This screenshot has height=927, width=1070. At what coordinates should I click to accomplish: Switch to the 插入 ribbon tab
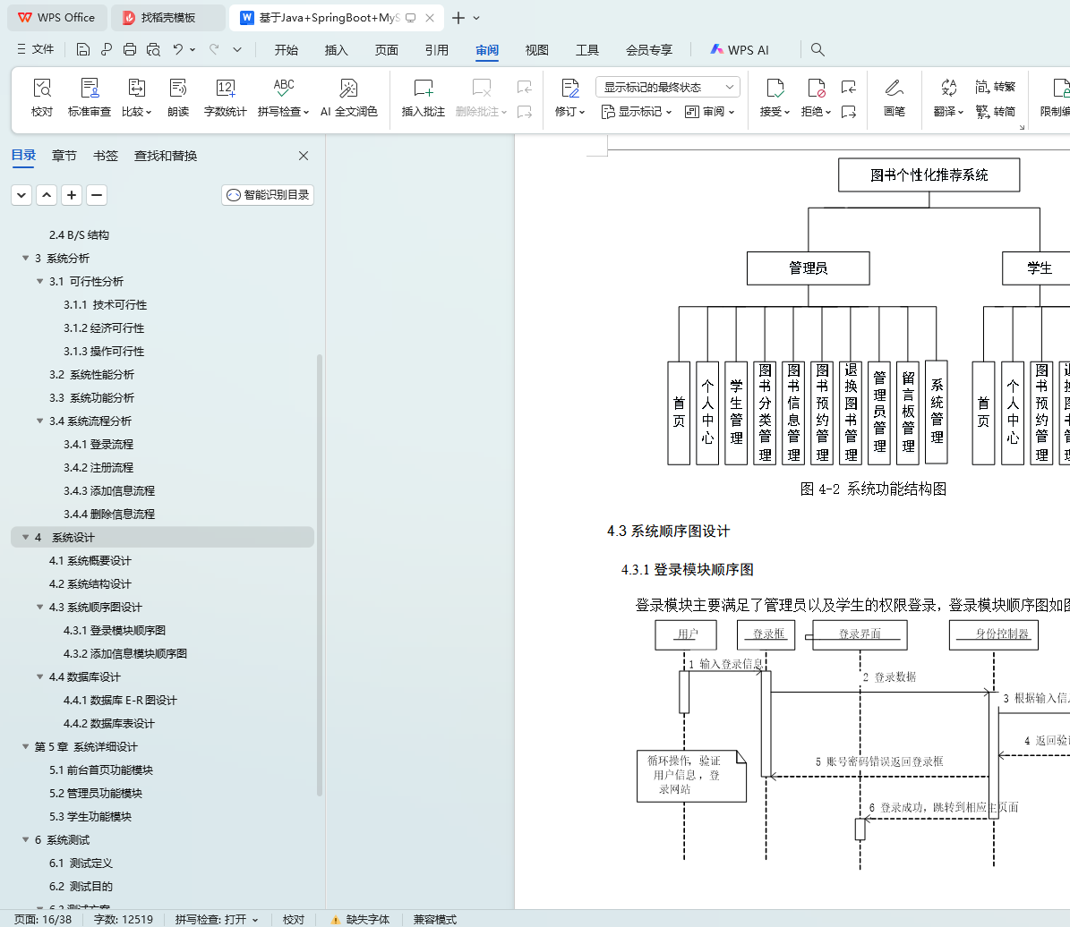point(336,50)
